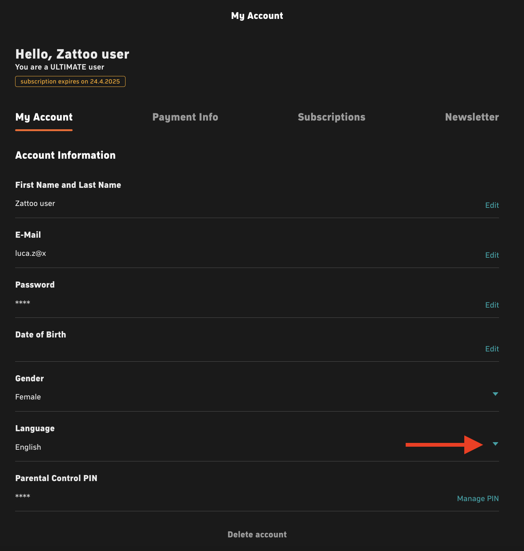
Task: Open the Gender dropdown arrow
Action: (495, 394)
